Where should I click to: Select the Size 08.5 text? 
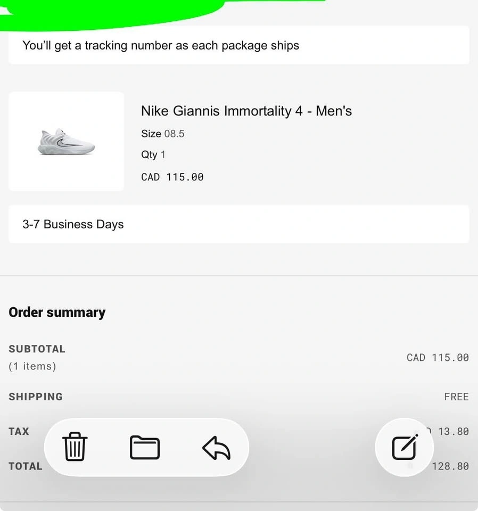pos(163,134)
